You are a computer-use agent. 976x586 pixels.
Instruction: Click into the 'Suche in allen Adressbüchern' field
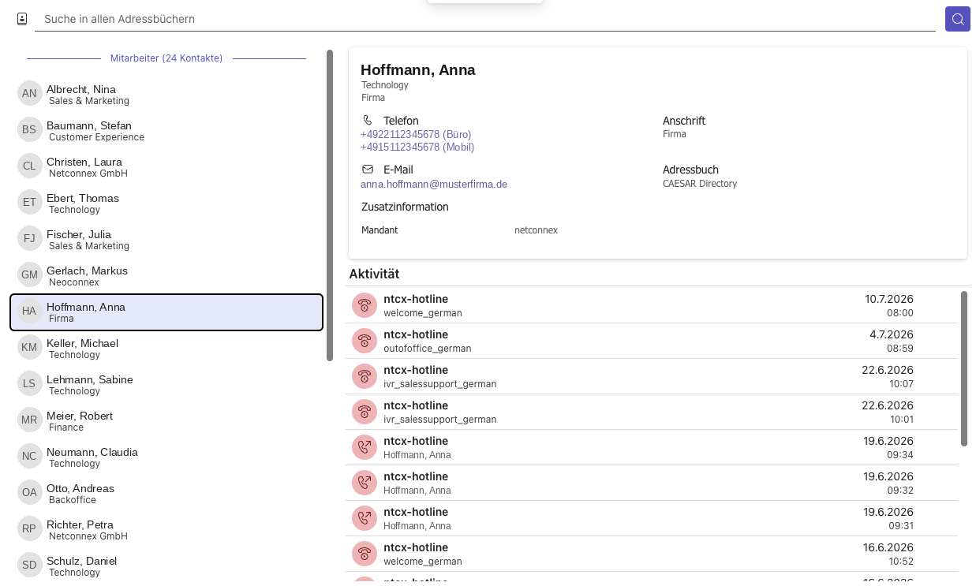[x=485, y=19]
